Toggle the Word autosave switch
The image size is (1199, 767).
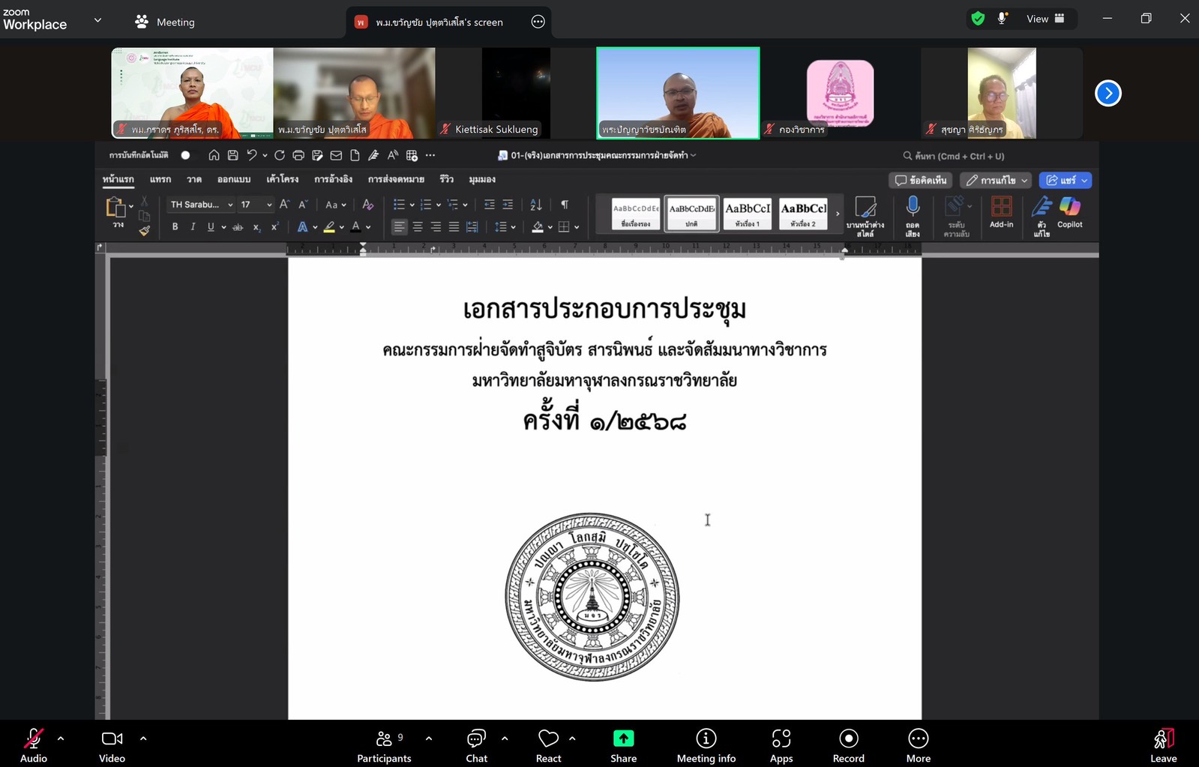coord(185,155)
